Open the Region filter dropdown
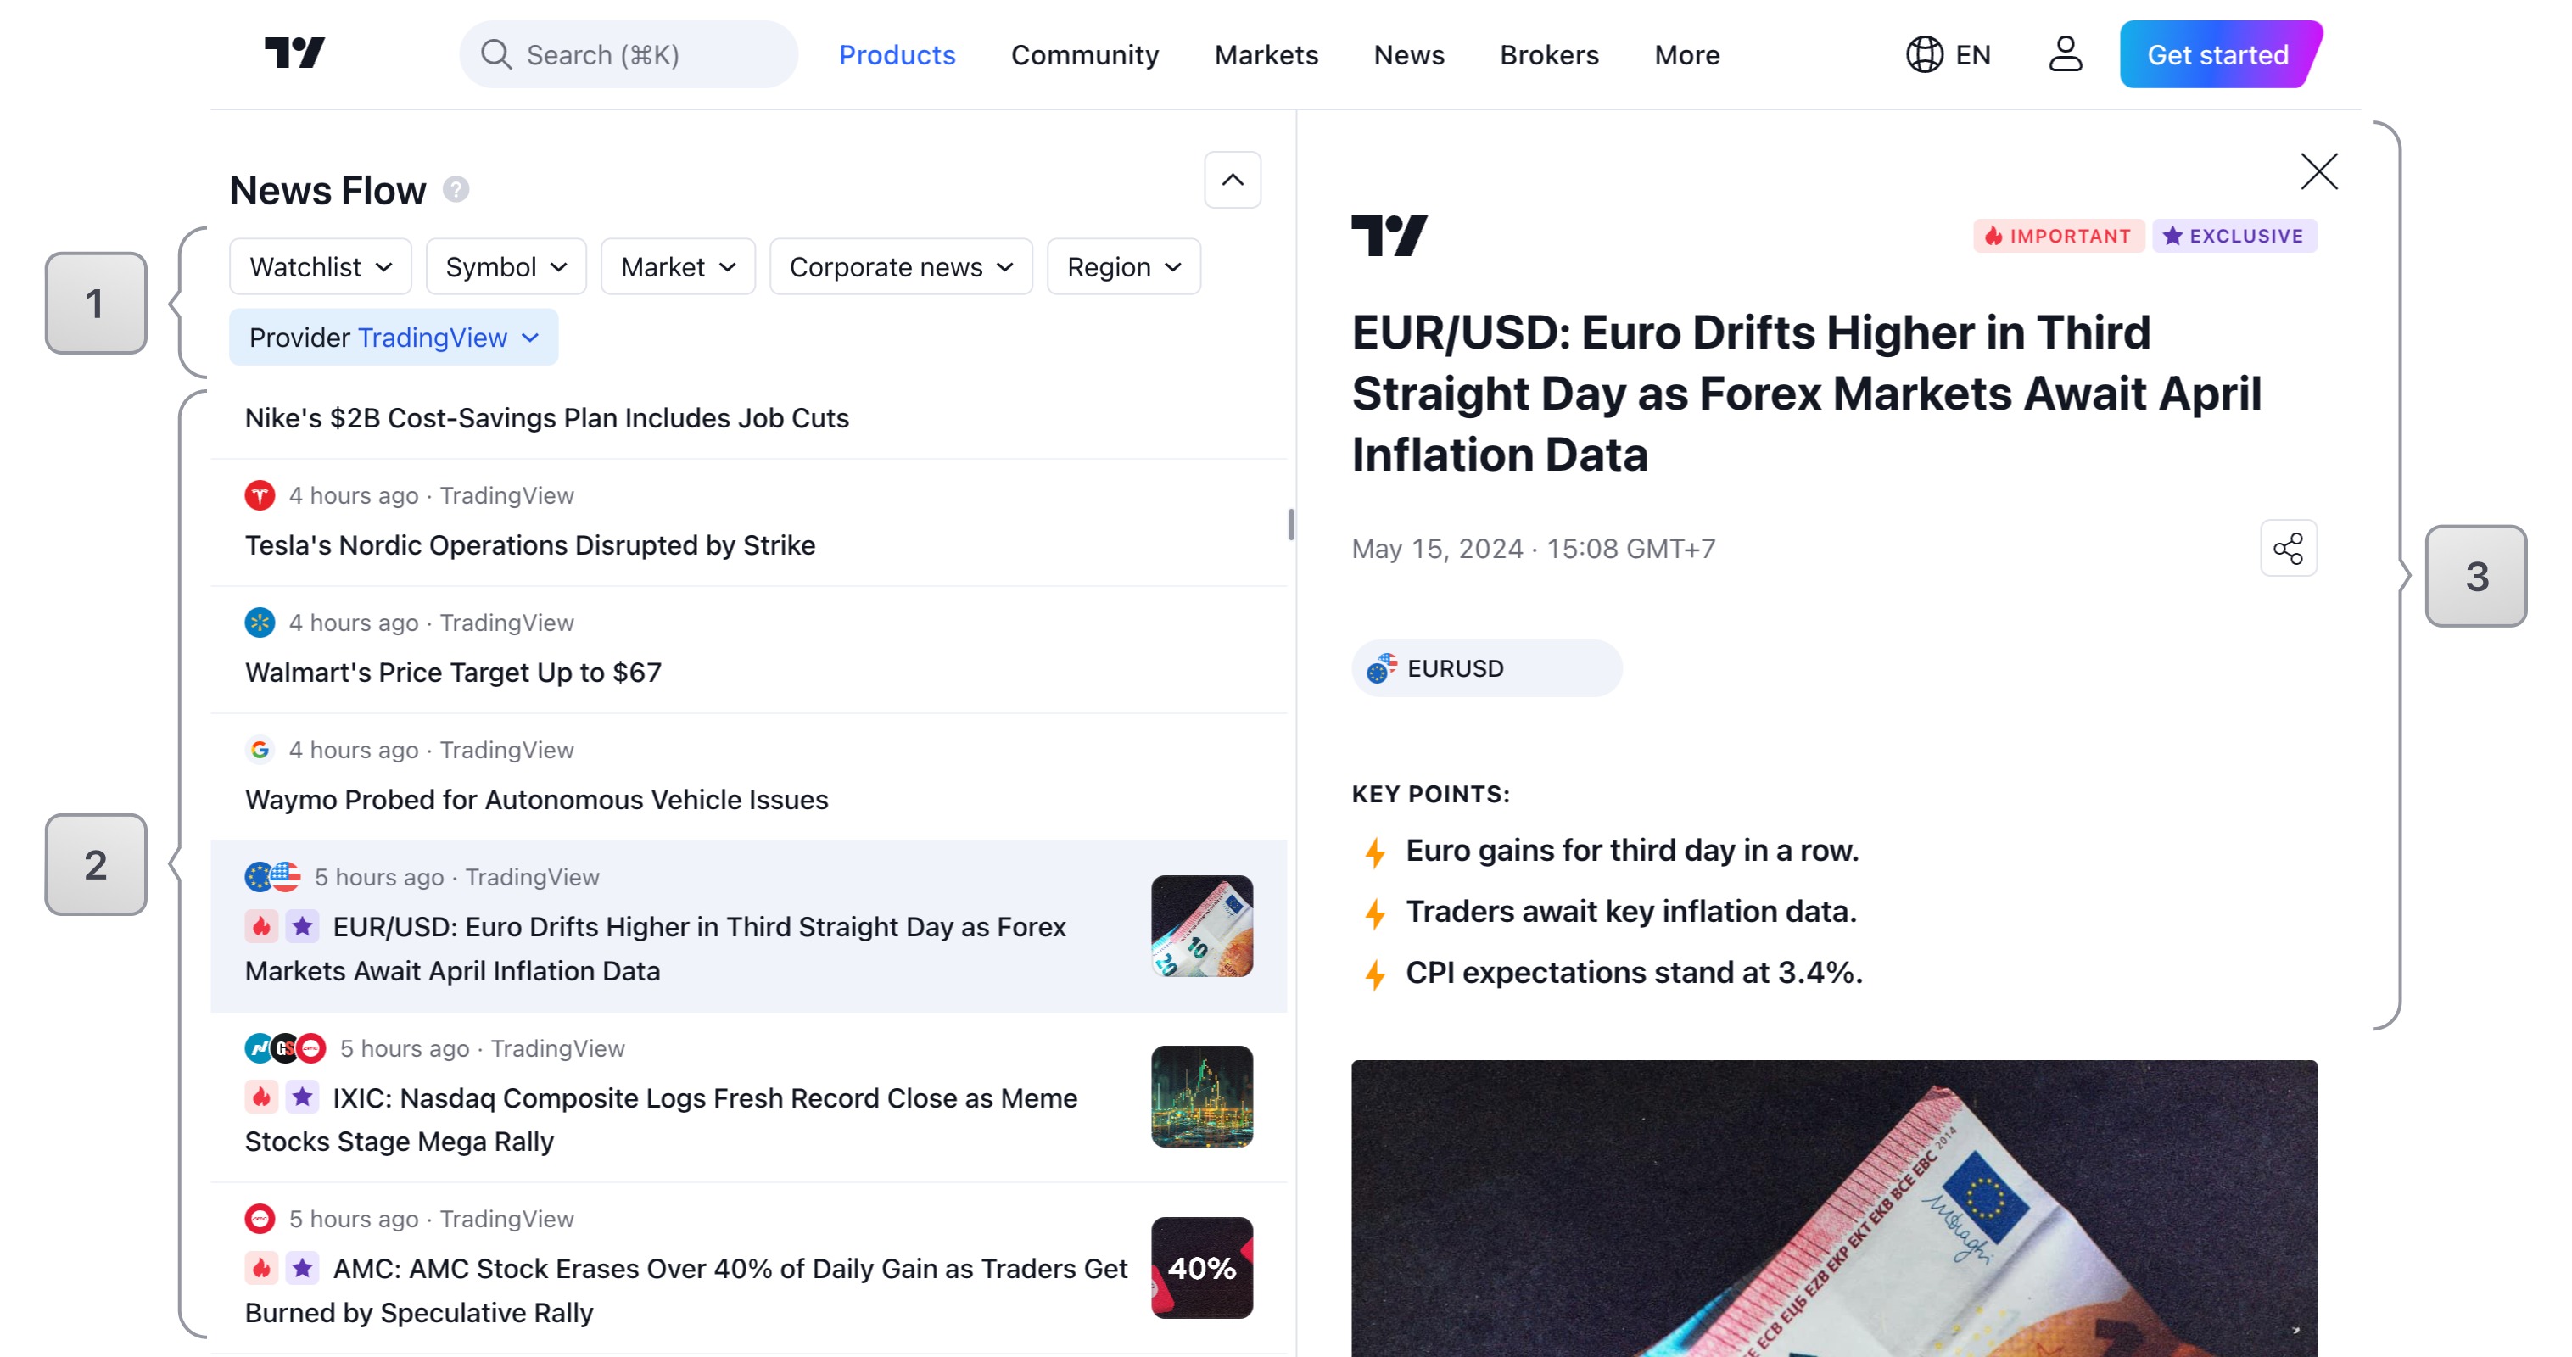 click(1123, 266)
